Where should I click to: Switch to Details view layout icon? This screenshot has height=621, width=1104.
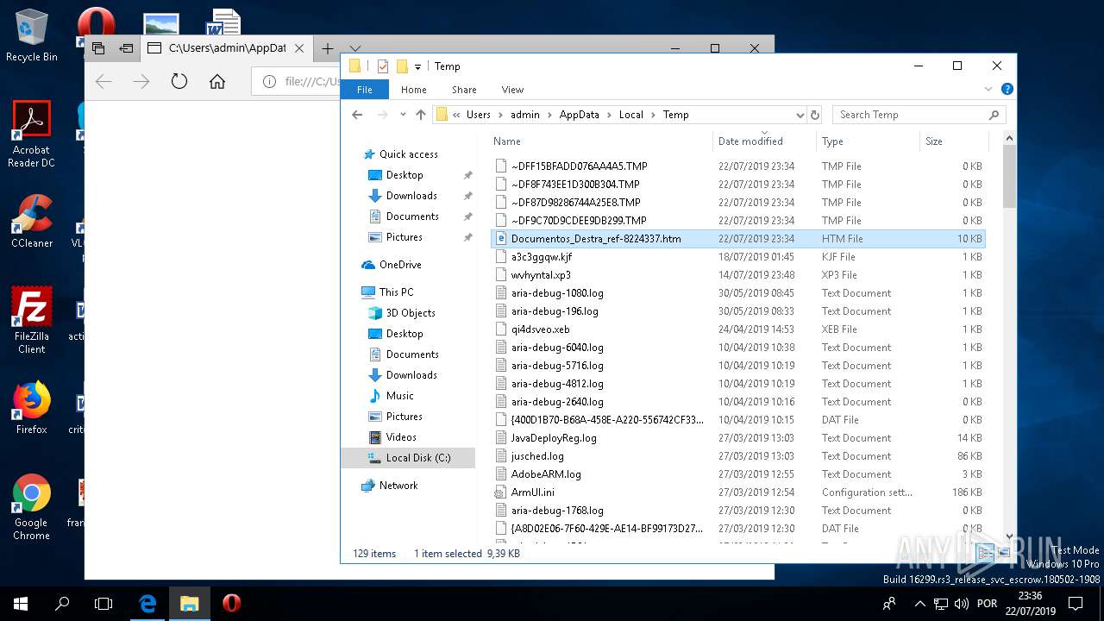(986, 553)
